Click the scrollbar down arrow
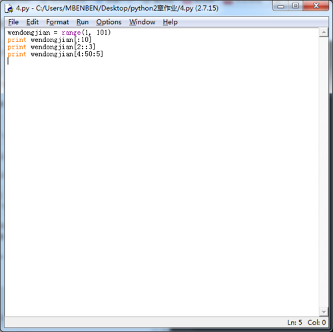 coord(324,312)
